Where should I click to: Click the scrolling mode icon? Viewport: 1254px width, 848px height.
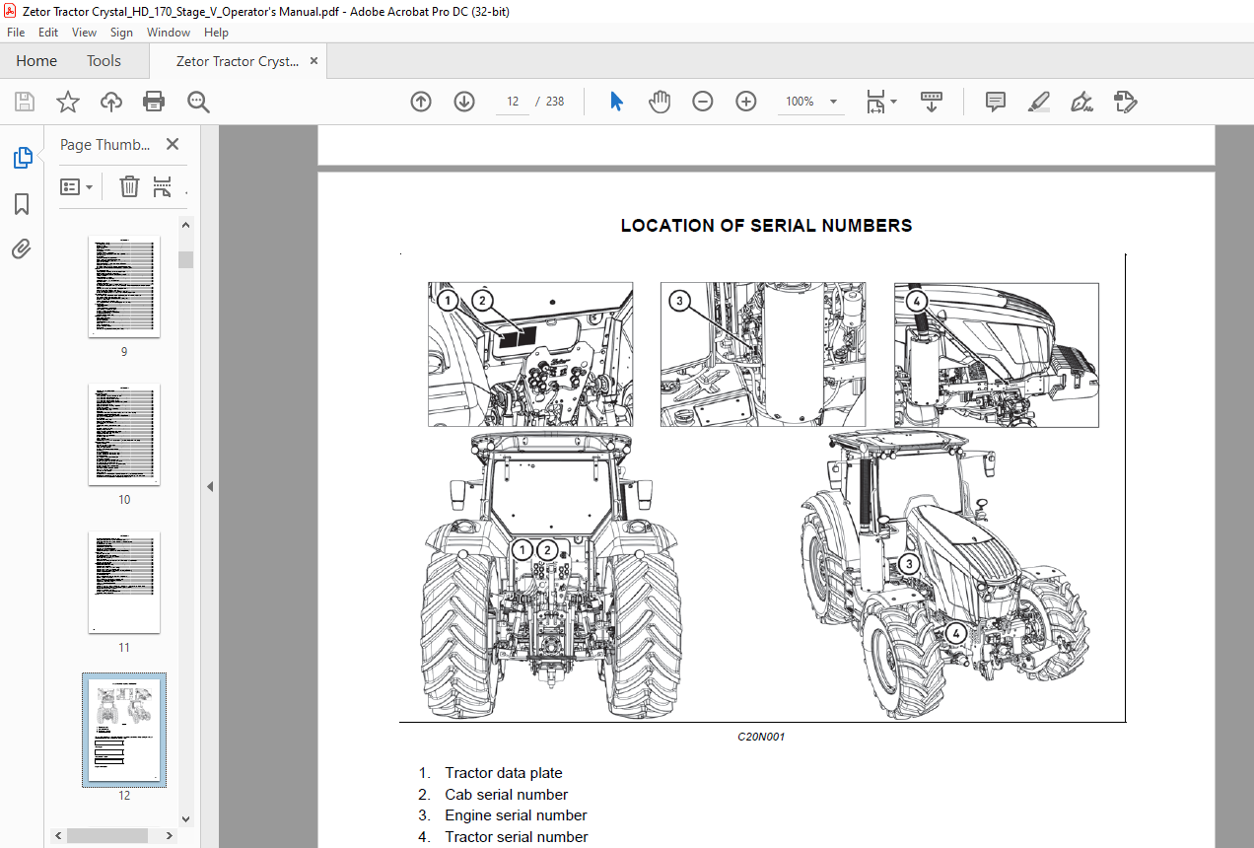click(932, 102)
